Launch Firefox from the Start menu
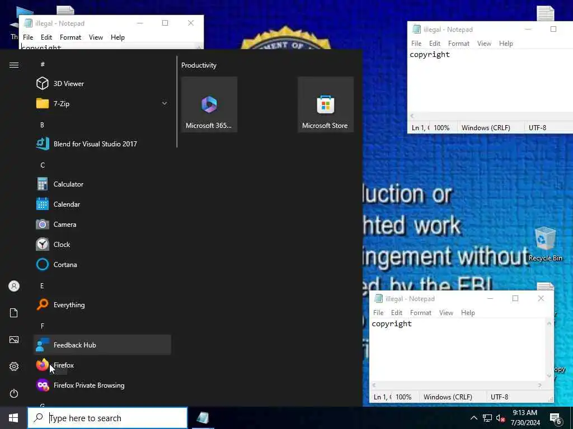The height and width of the screenshot is (429, 573). (x=102, y=365)
